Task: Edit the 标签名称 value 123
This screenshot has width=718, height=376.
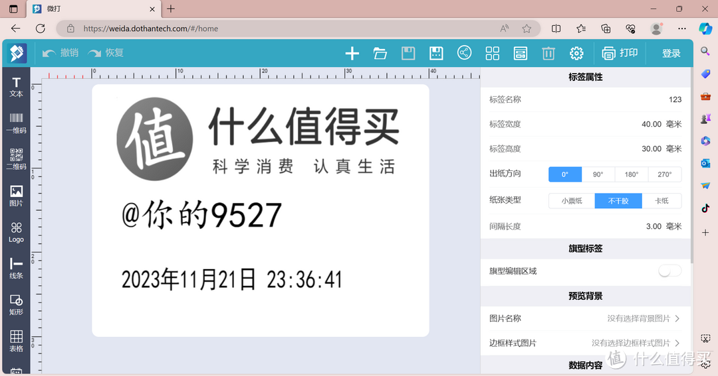Action: 675,99
